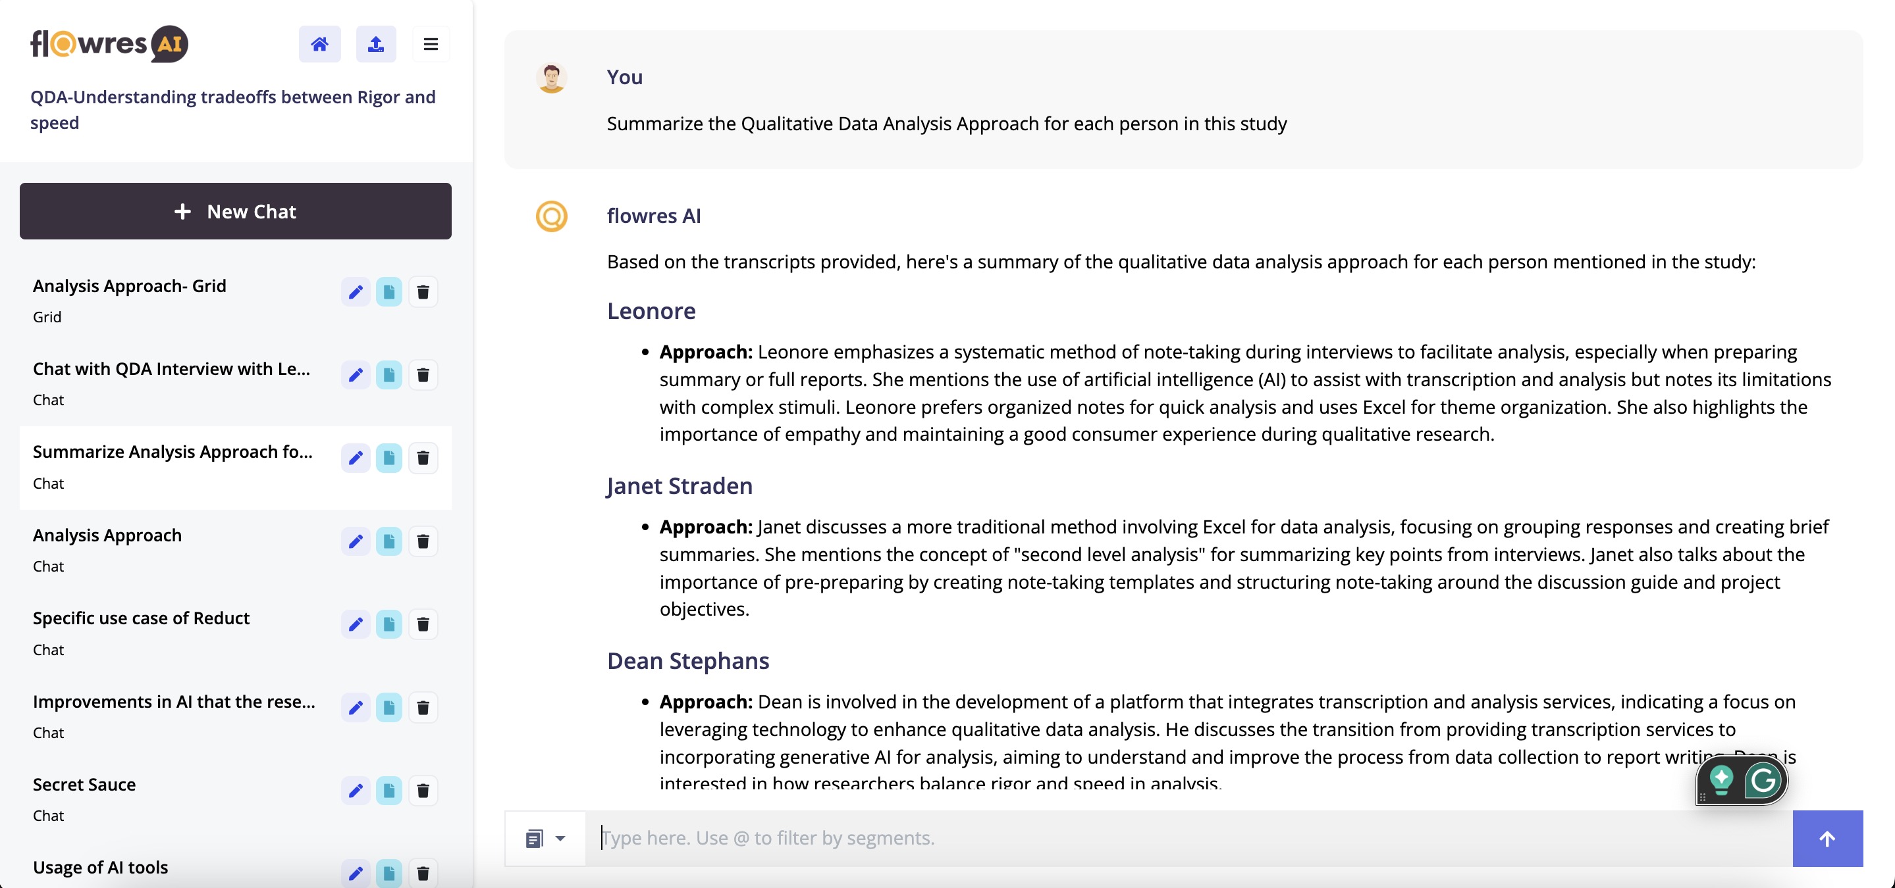
Task: Click the chat input text field
Action: (1189, 837)
